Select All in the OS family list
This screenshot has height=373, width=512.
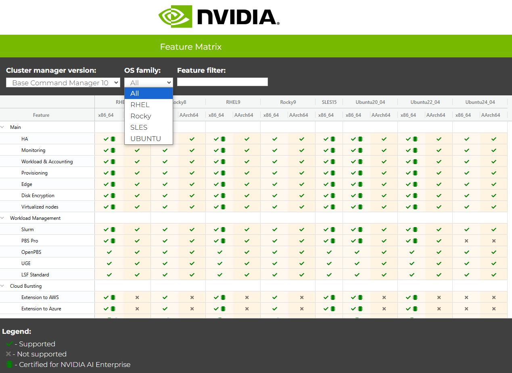coord(148,93)
